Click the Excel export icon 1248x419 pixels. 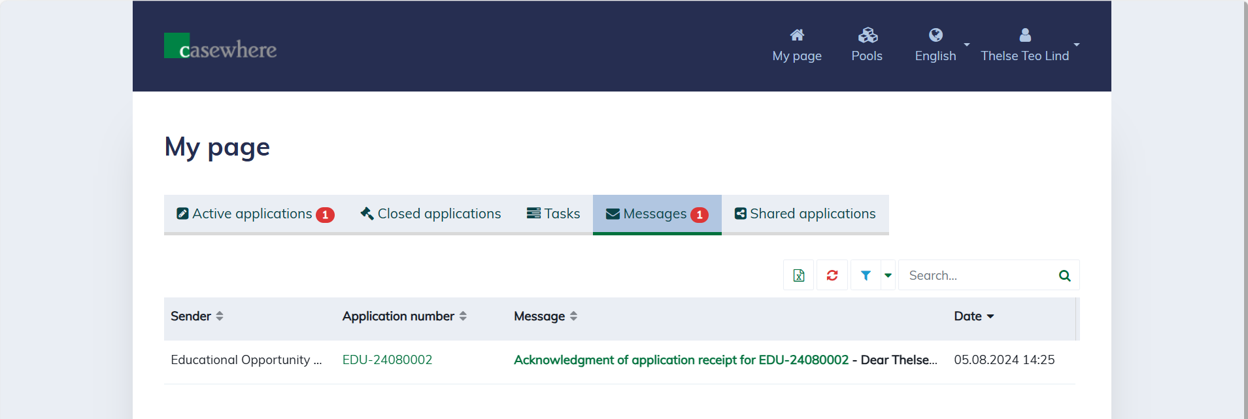(798, 275)
